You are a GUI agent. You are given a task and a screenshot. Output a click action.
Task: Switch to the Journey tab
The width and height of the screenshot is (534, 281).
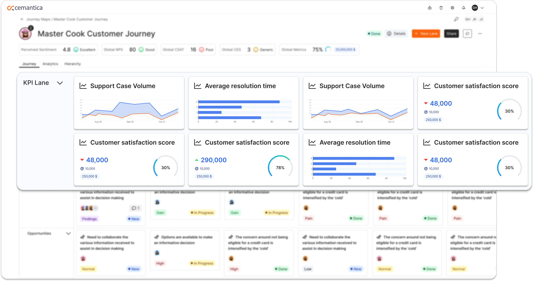coord(29,64)
